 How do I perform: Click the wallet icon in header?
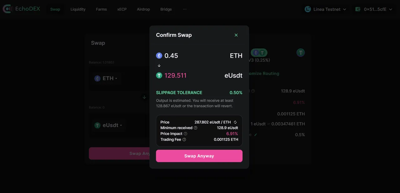tap(358, 9)
